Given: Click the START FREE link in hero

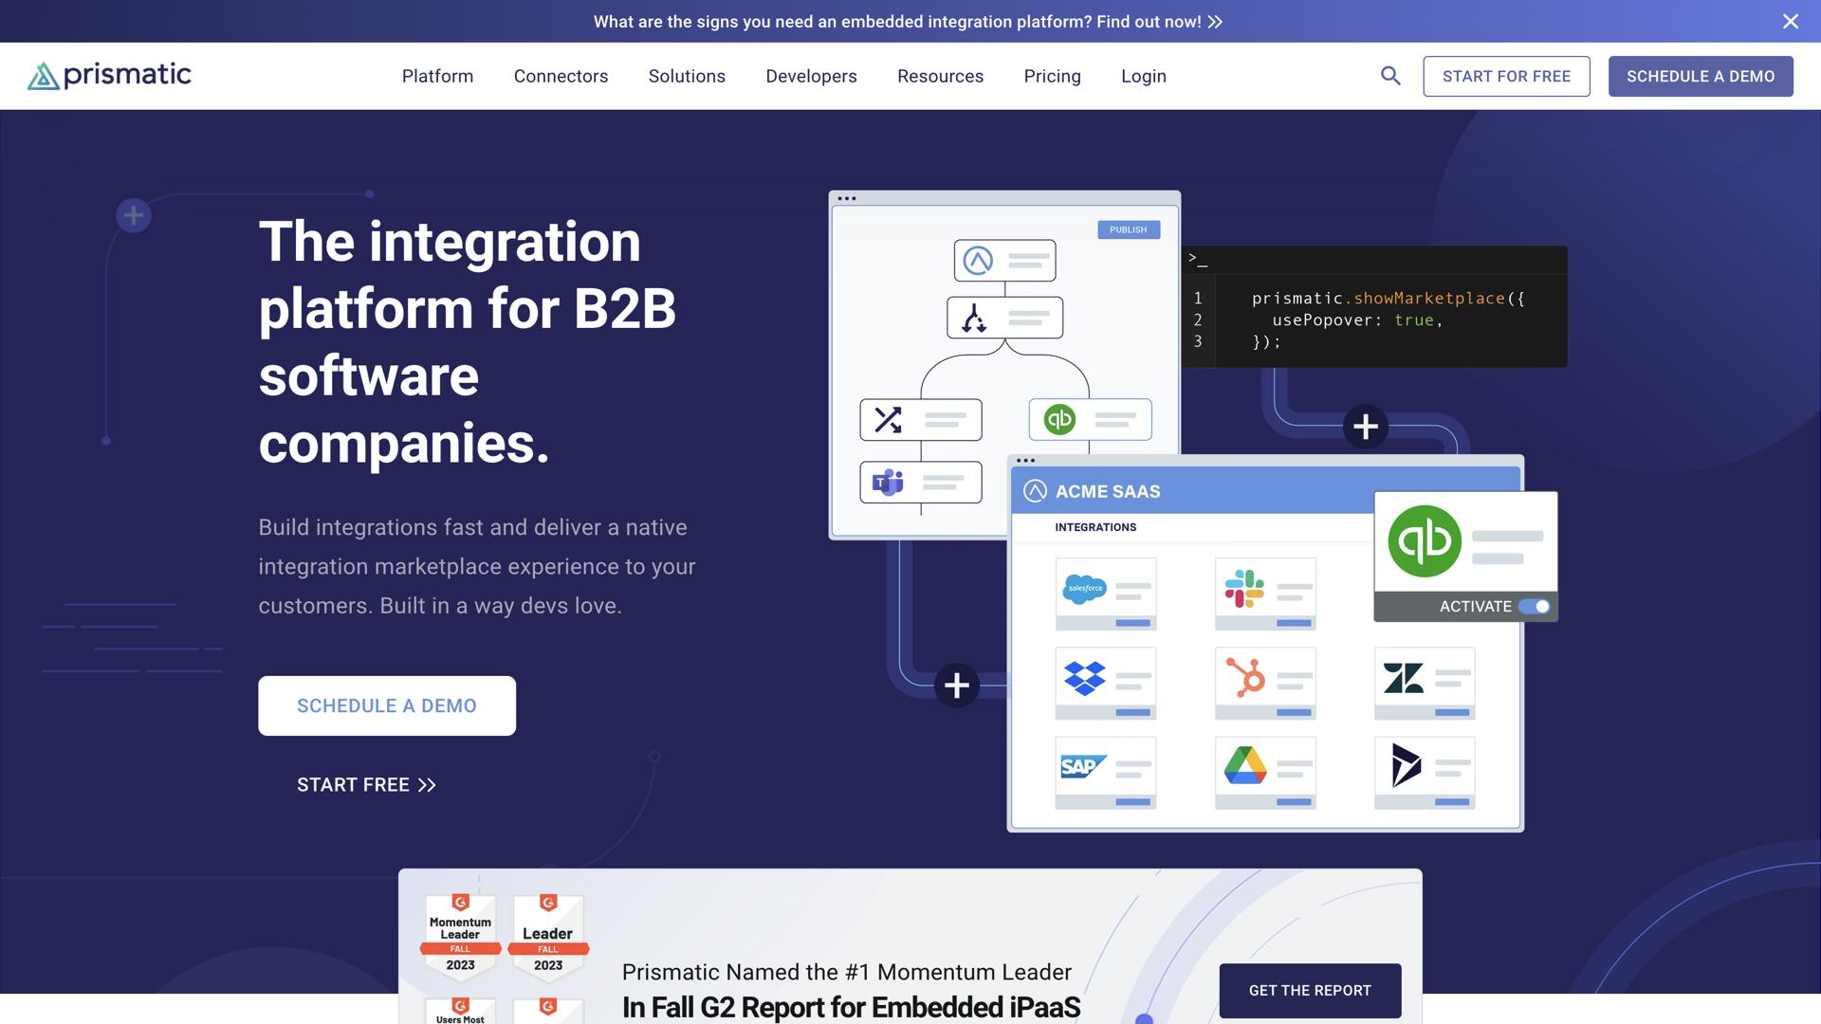Looking at the screenshot, I should coord(366,785).
